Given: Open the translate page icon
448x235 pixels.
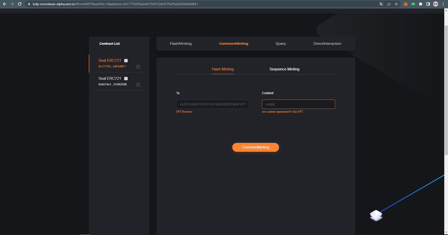Looking at the screenshot, I should pos(381,4).
